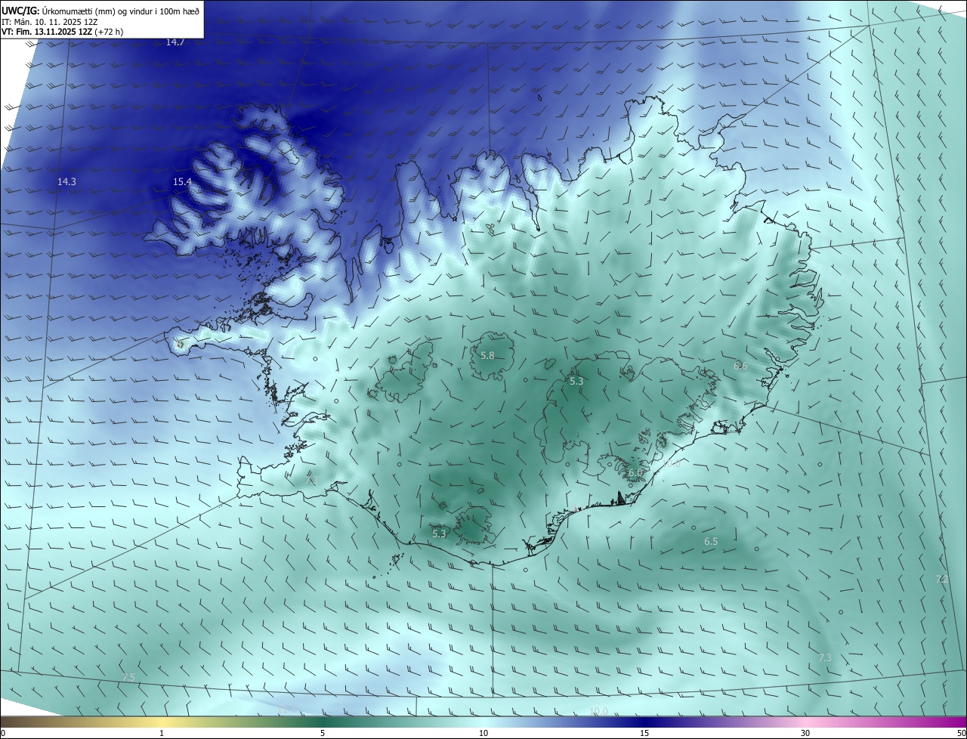Click the 'VT: Fim. 13.11.2025 12Z (+72 h)' line
This screenshot has width=967, height=739.
63,32
